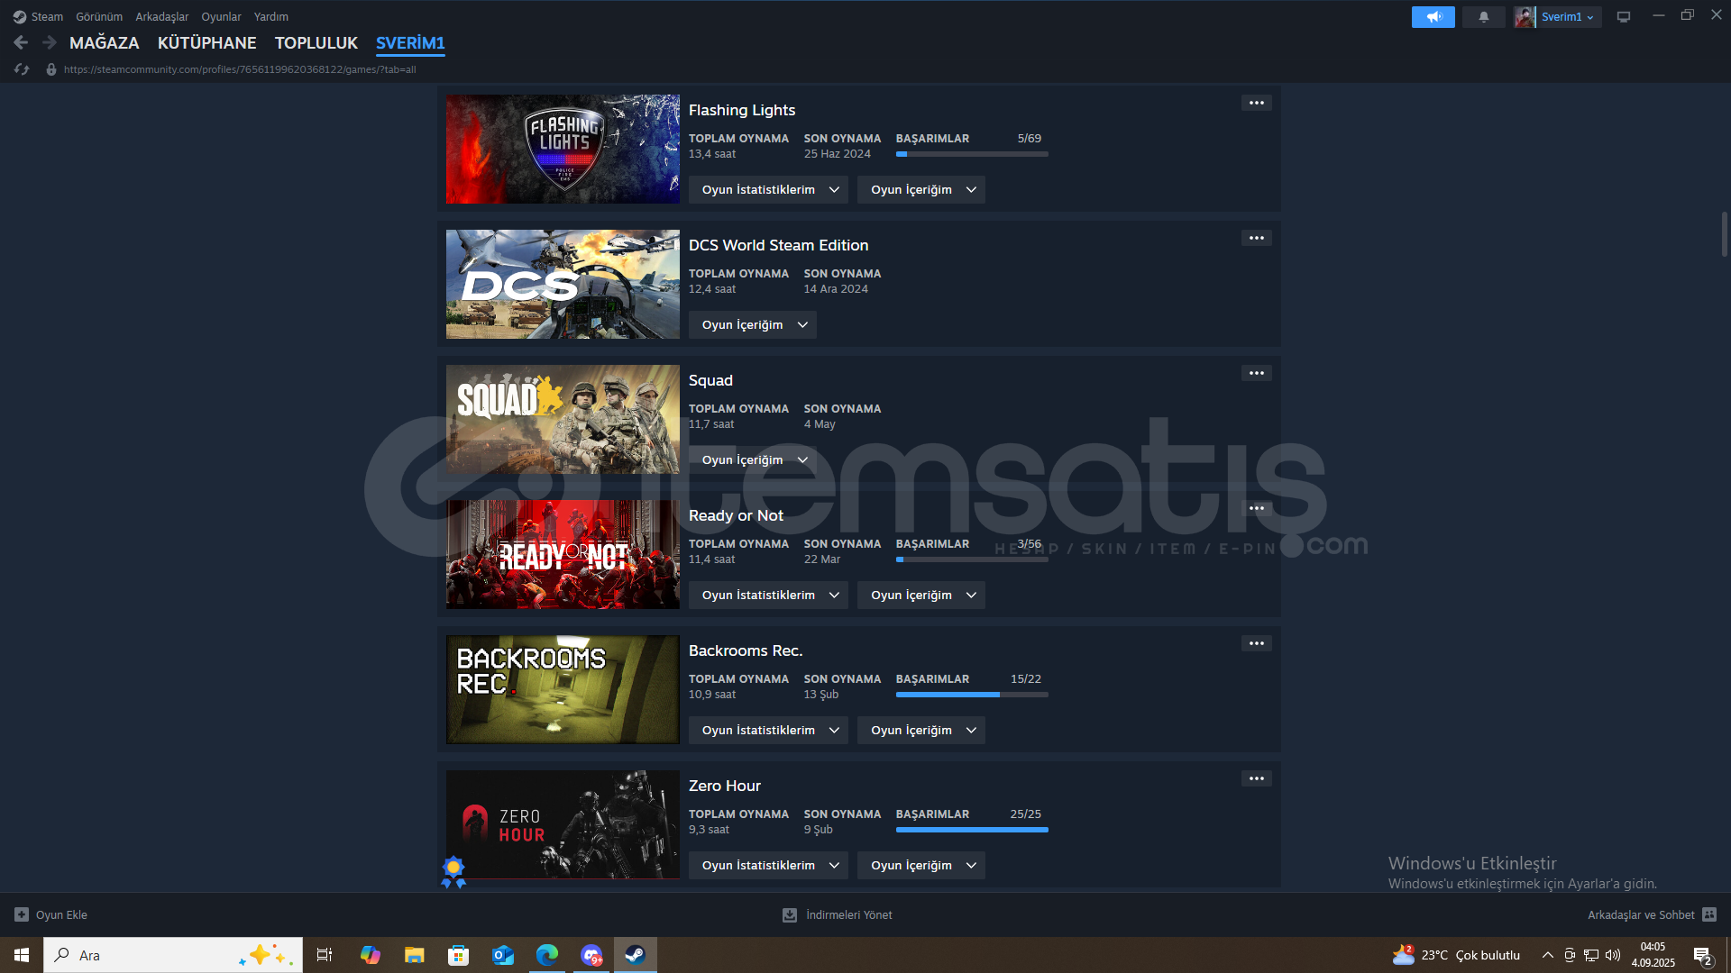Expand Oyun İçeriğim for Ready or Not
This screenshot has height=973, width=1731.
921,596
